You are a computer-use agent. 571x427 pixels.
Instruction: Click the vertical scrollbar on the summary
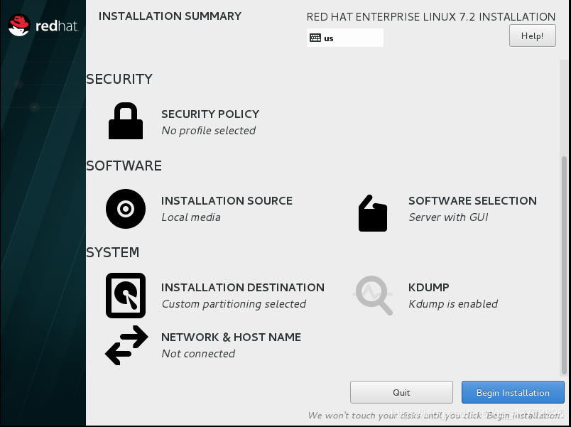[564, 266]
